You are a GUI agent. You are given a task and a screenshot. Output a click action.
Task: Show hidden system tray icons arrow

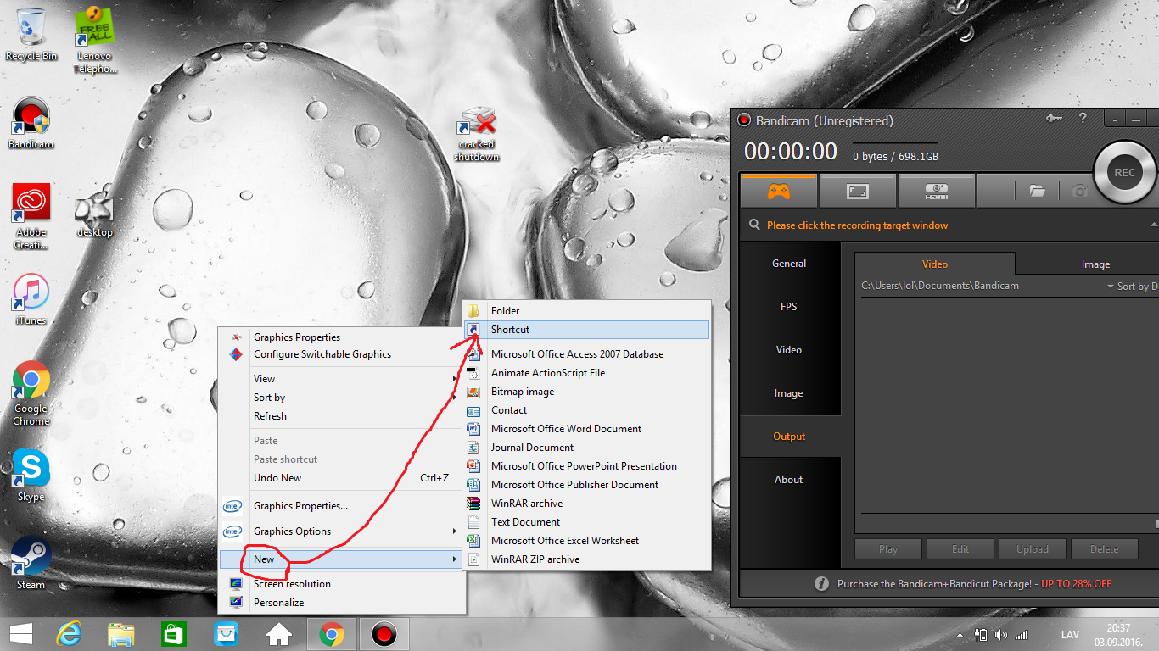coord(960,635)
